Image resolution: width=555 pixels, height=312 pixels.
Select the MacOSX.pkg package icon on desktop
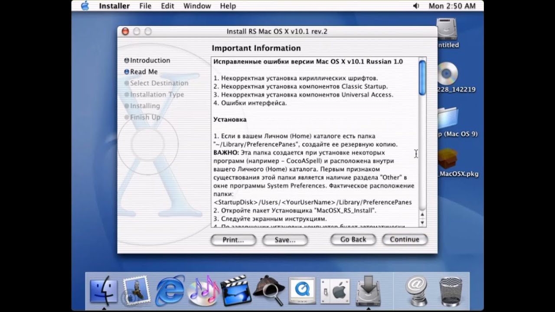point(447,159)
